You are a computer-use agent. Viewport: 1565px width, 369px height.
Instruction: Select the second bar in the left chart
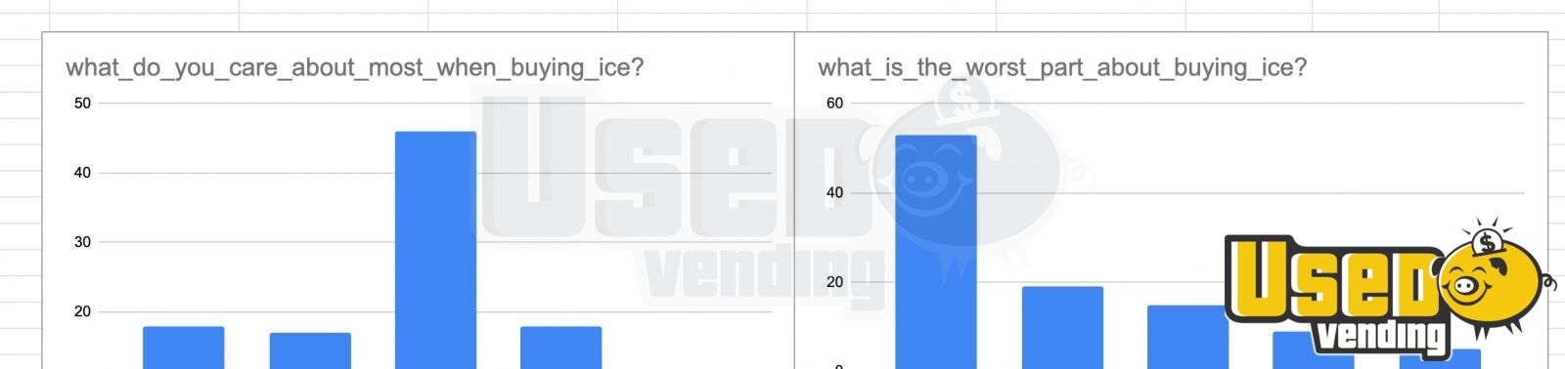pos(310,350)
